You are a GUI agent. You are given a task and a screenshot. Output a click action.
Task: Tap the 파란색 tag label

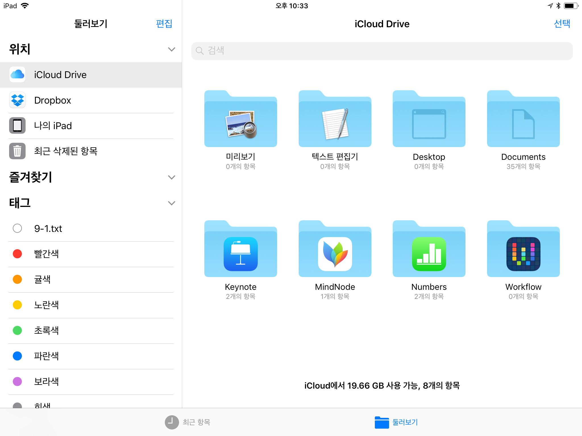[46, 356]
